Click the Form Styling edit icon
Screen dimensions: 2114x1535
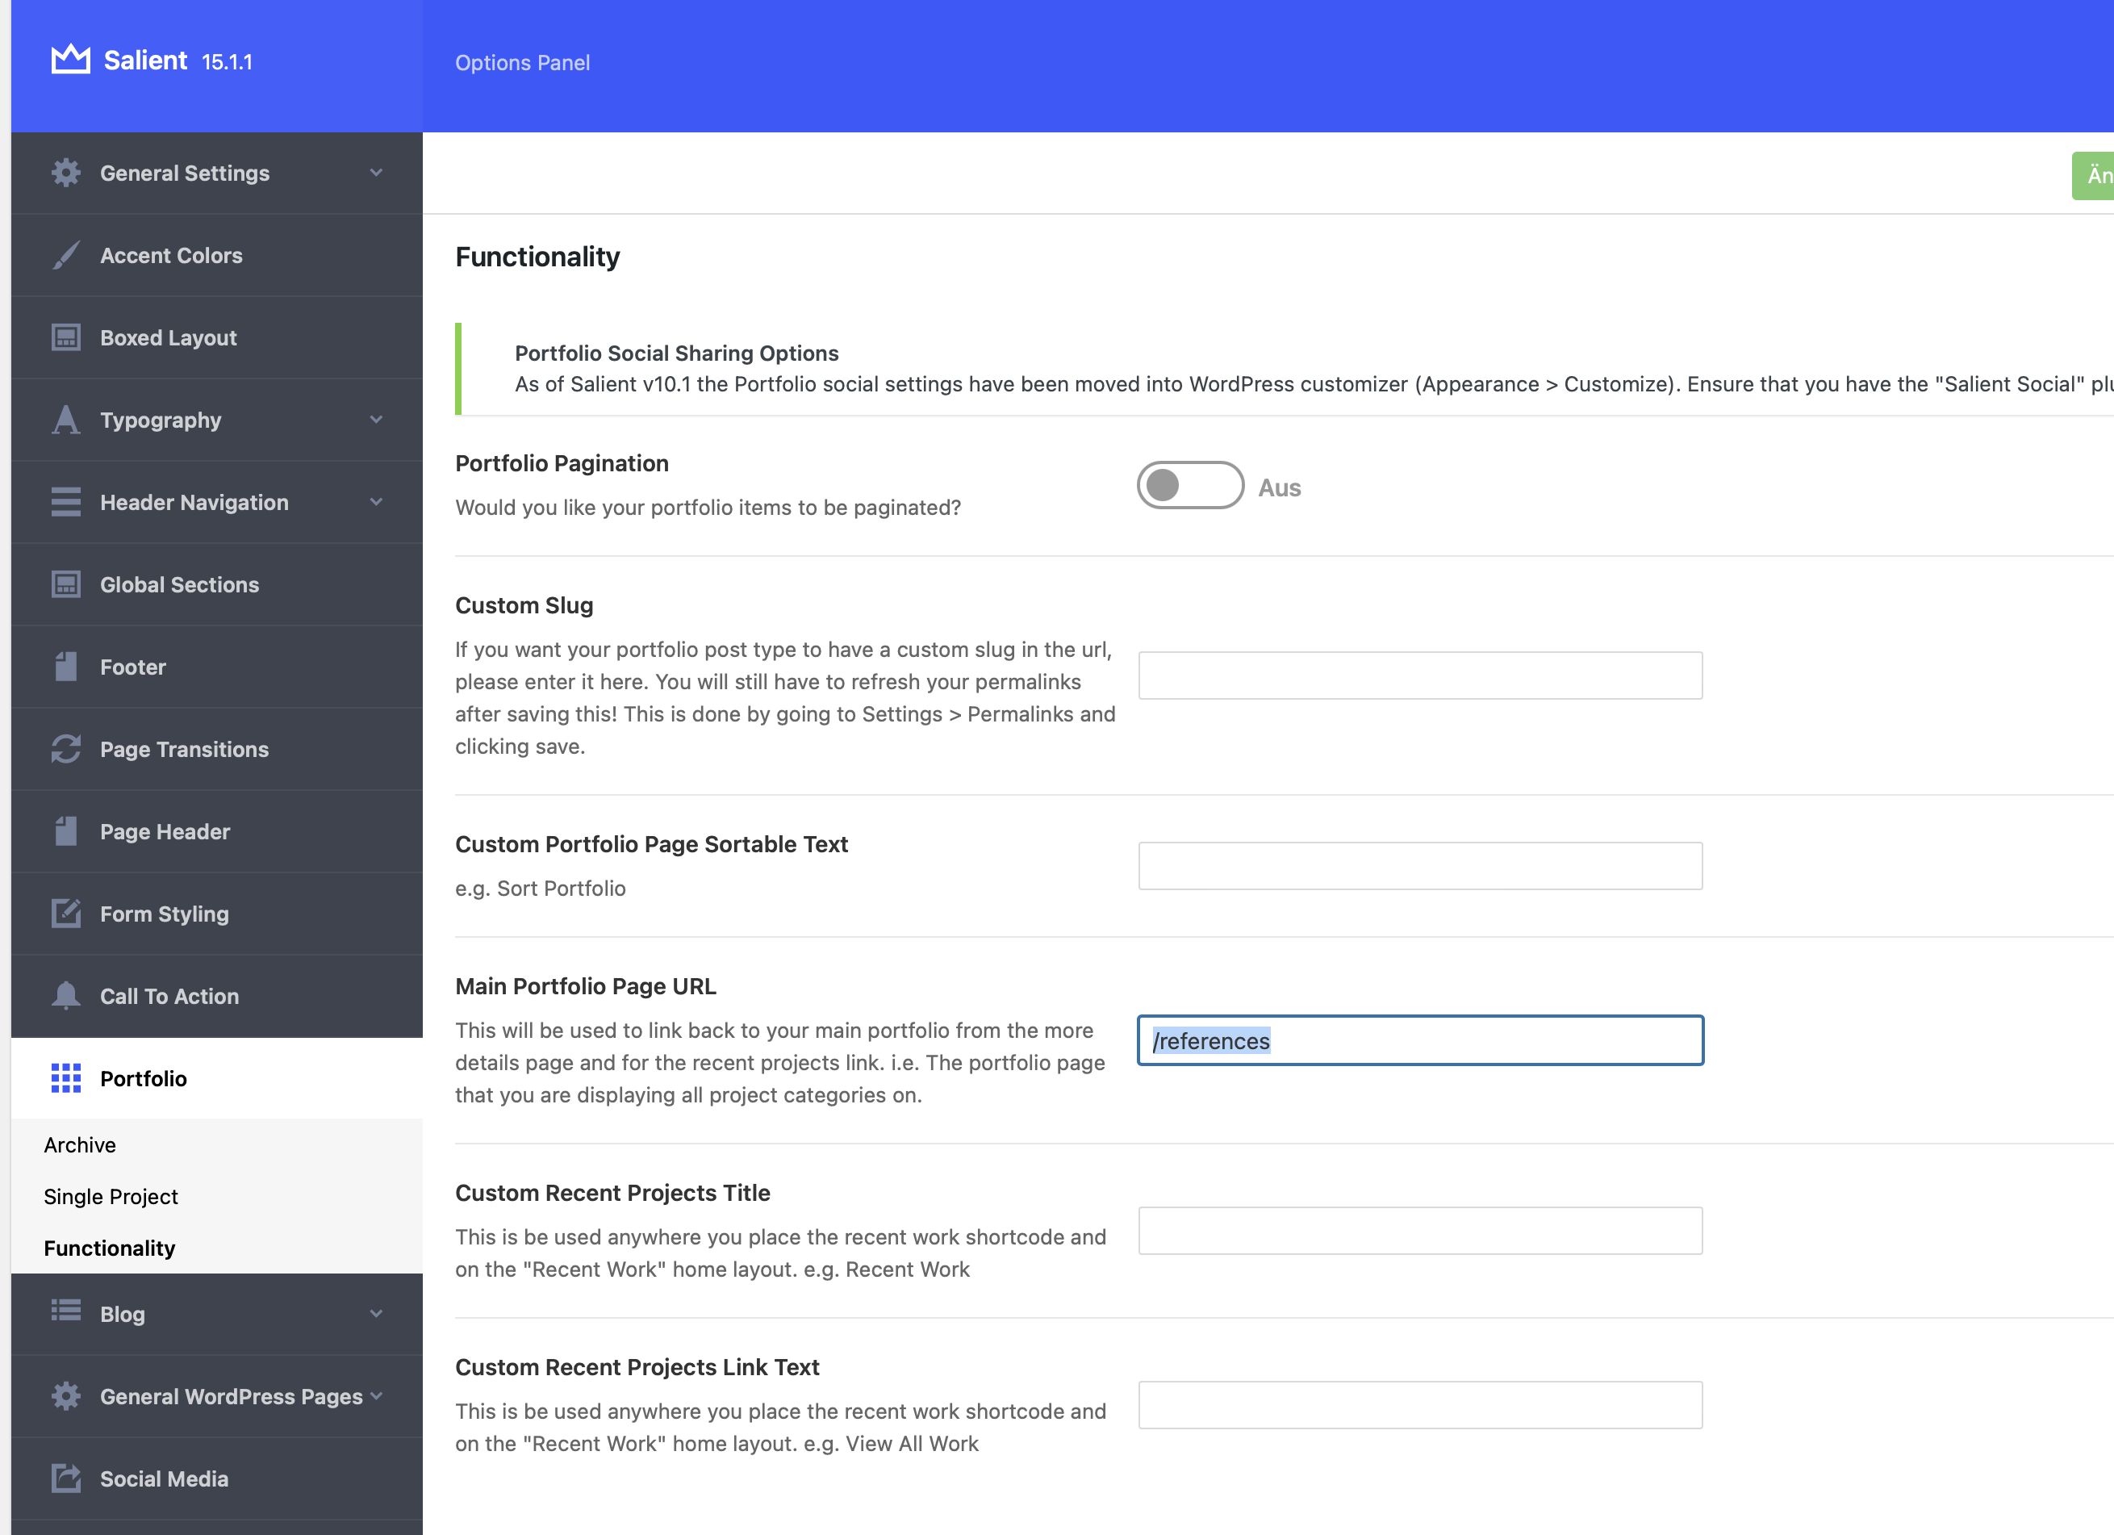(x=65, y=913)
